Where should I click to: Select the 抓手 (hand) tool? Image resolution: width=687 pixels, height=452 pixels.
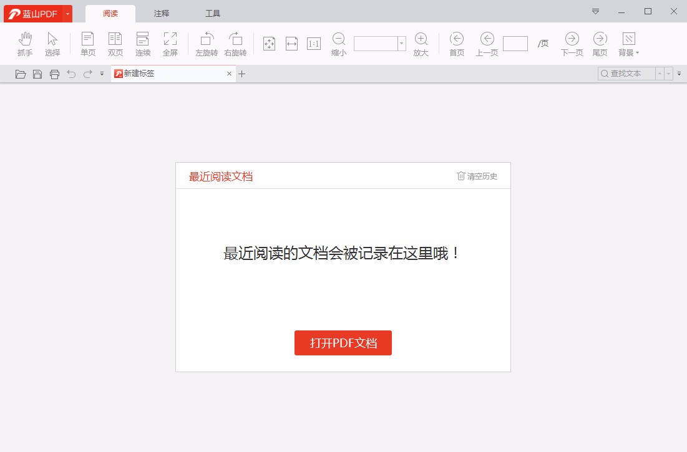[25, 43]
